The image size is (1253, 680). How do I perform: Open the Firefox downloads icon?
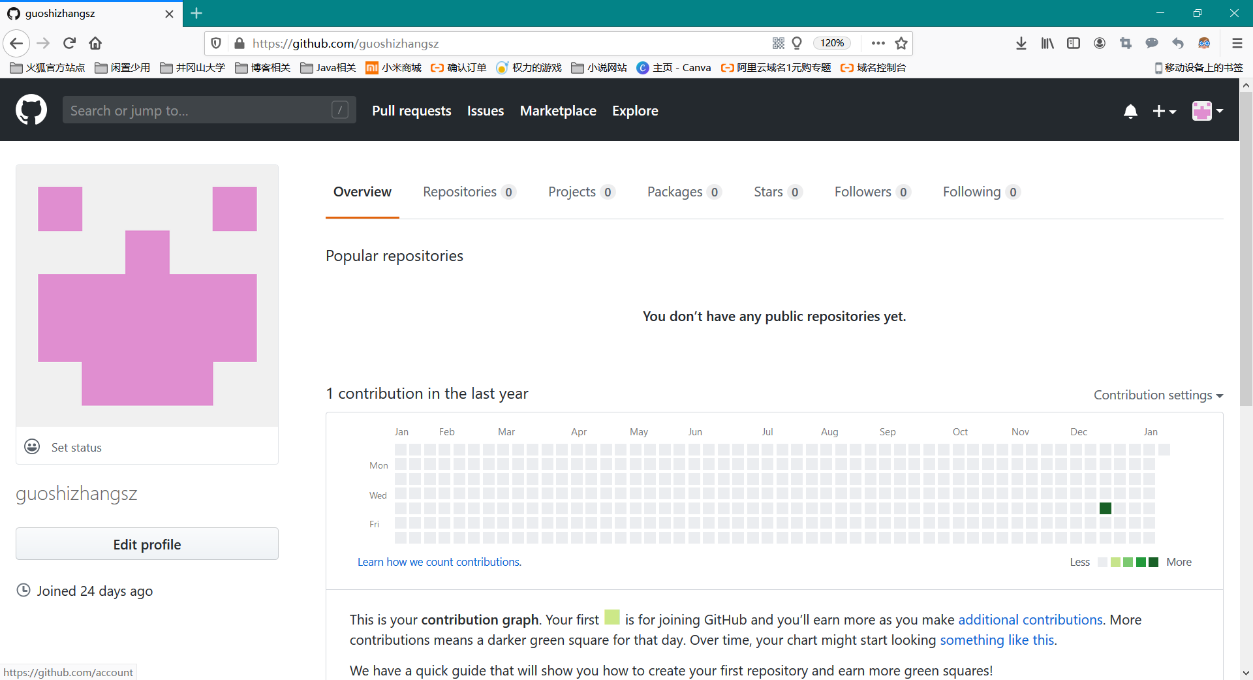click(x=1021, y=43)
